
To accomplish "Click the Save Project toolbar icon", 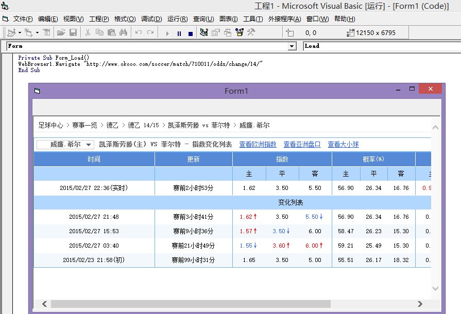I will 73,32.
